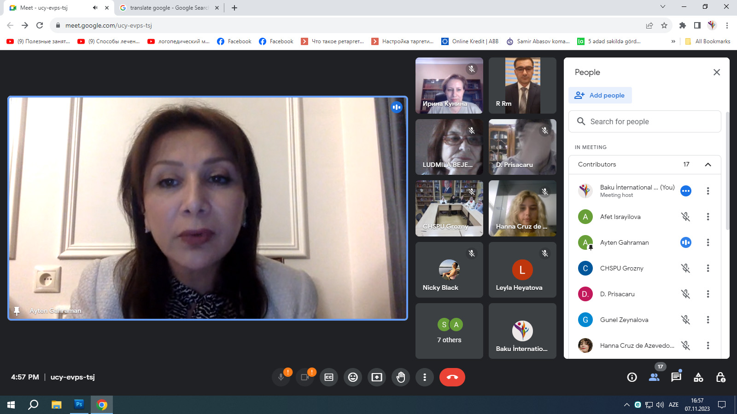The image size is (737, 414).
Task: Switch to the translate google search tab
Action: click(169, 8)
